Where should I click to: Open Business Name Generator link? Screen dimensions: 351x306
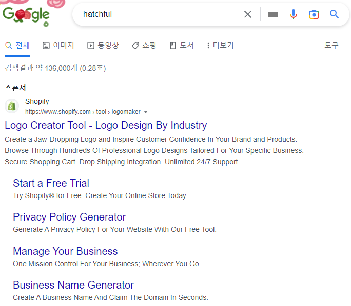(x=73, y=285)
